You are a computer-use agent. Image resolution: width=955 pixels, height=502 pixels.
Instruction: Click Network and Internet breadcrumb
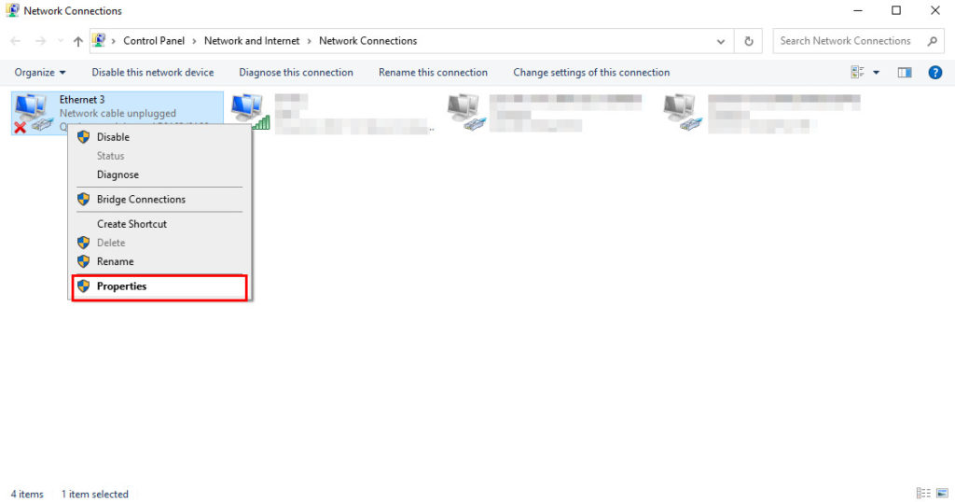click(x=252, y=41)
